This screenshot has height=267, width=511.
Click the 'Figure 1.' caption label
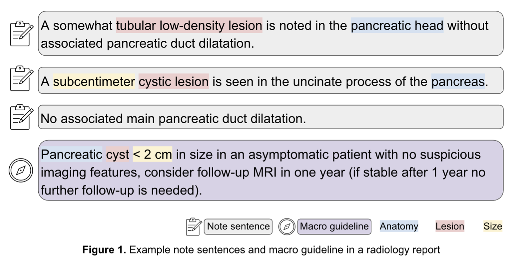(x=104, y=250)
